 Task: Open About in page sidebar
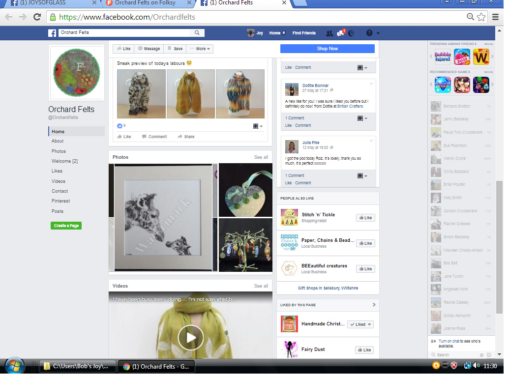tap(58, 141)
